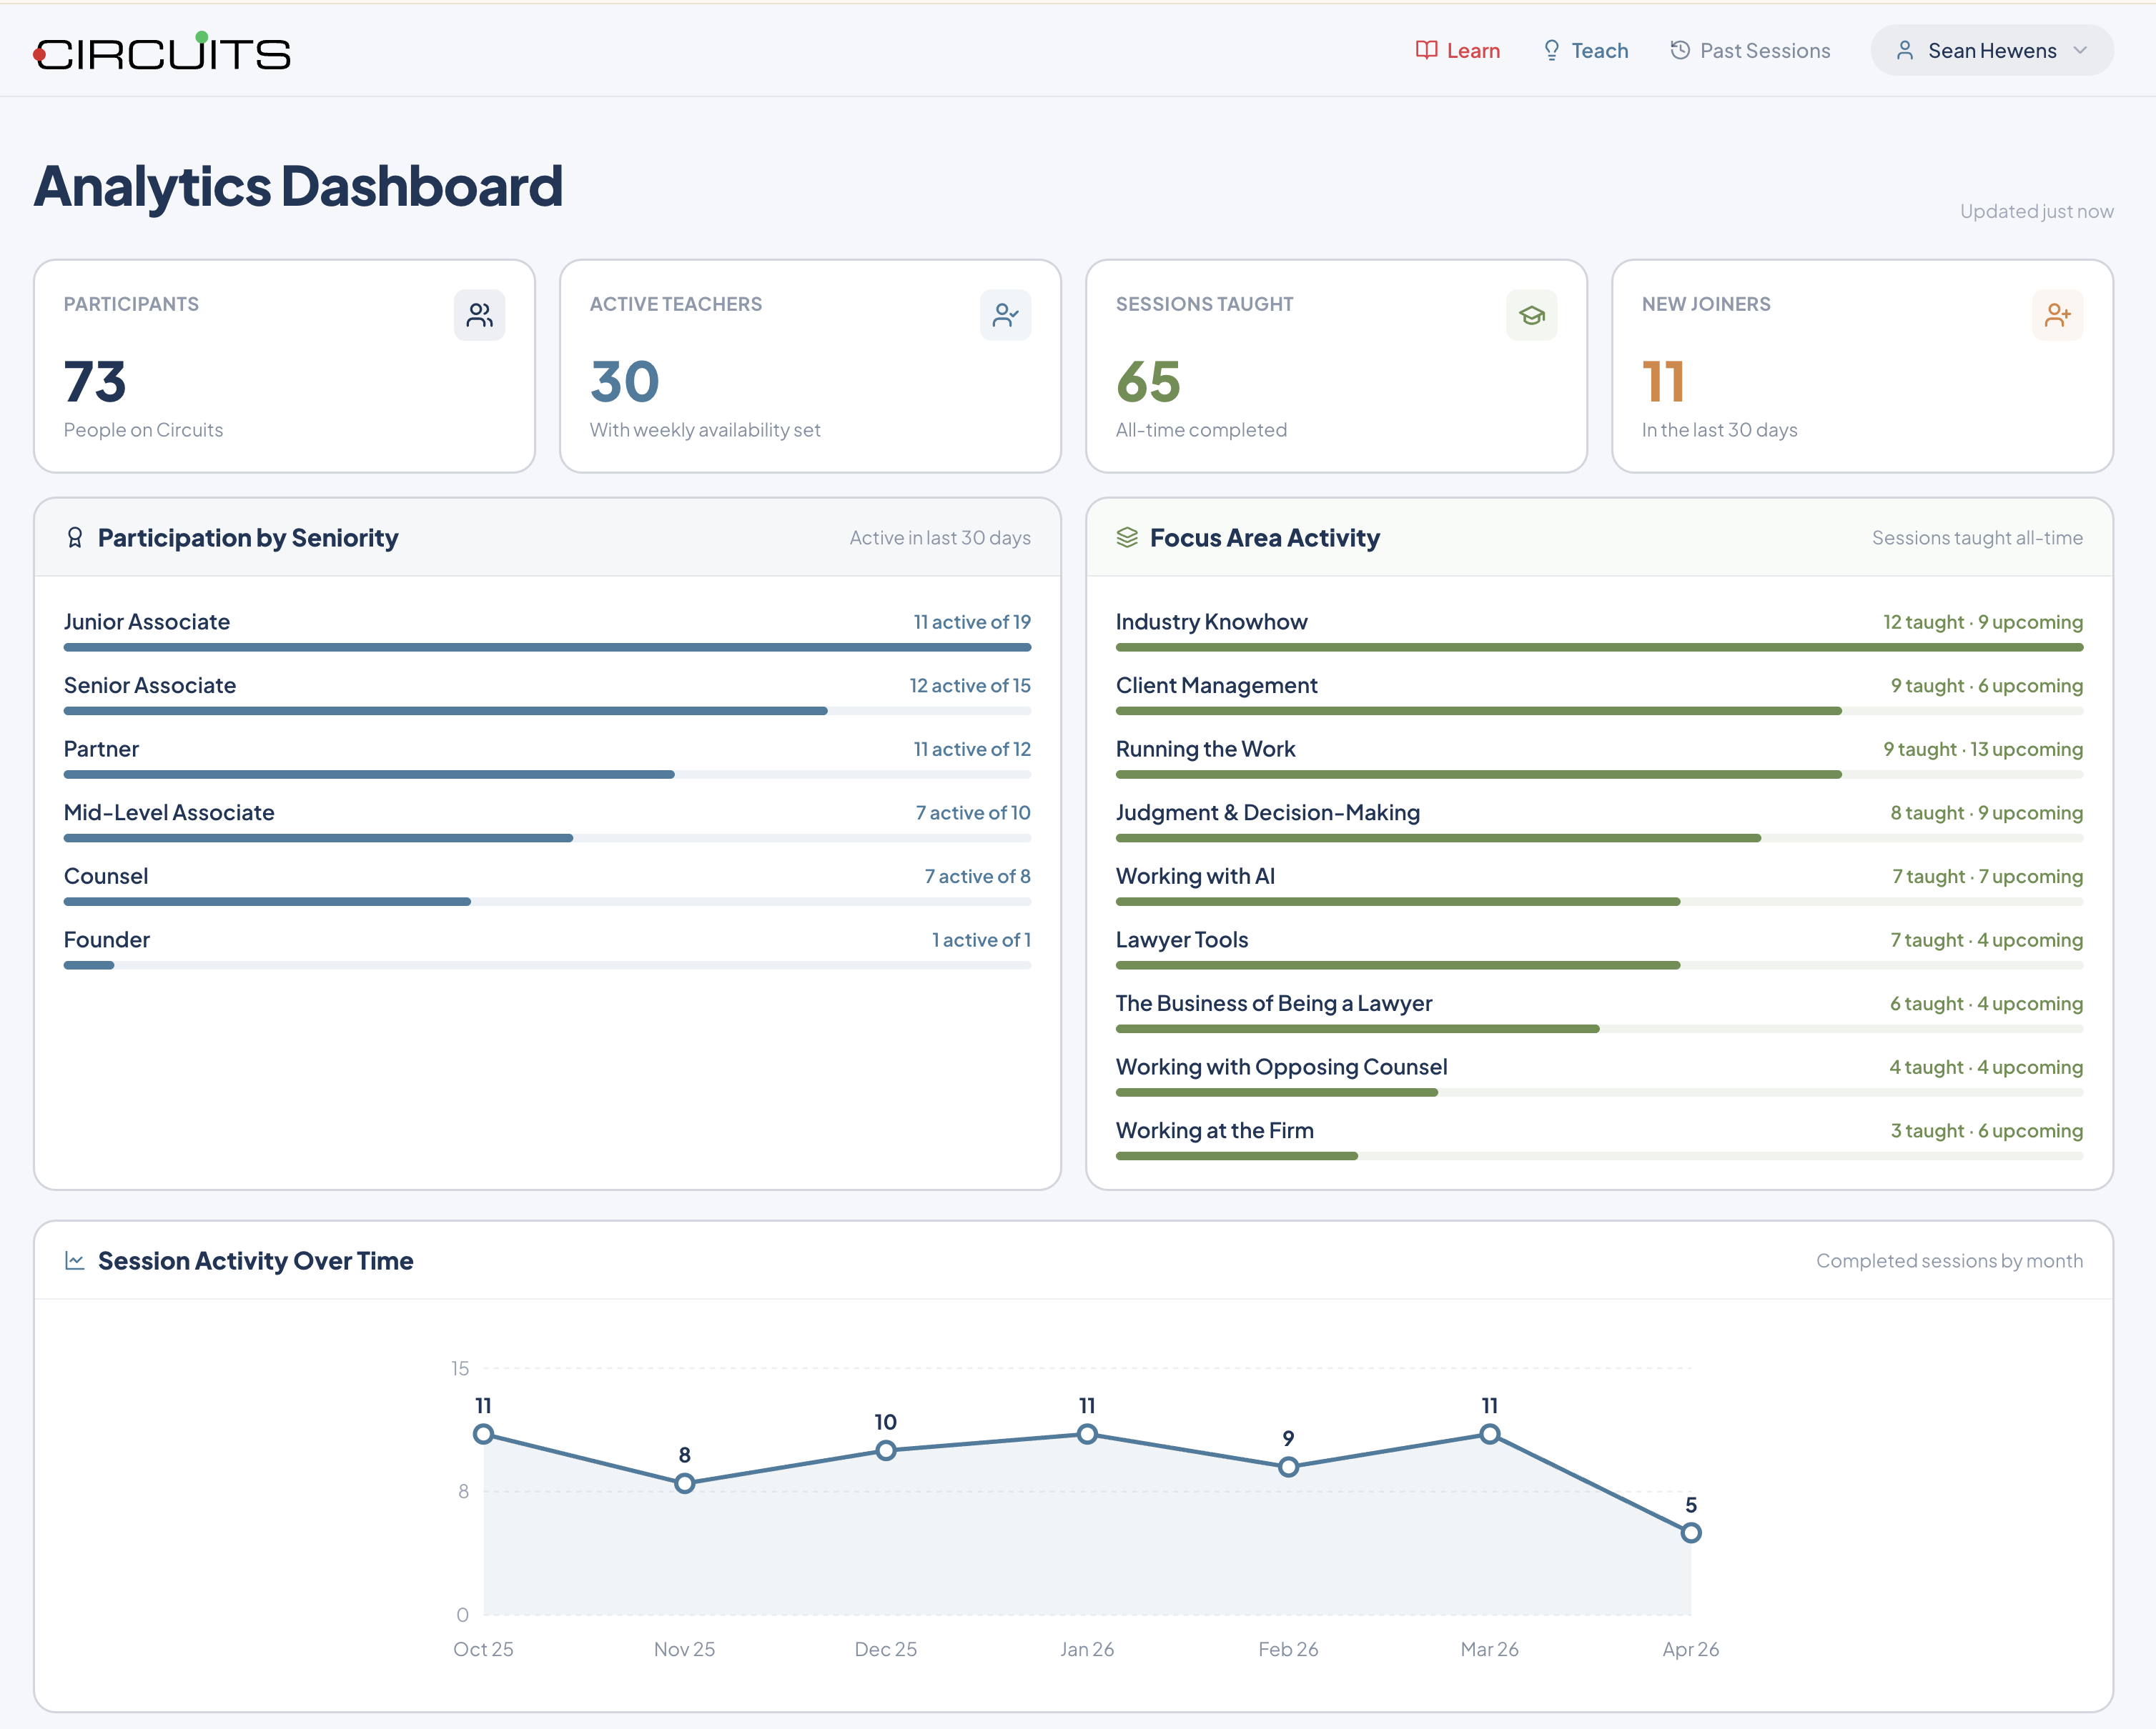Click the Working with AI row label
Screen dimensions: 2156x1729
(x=1195, y=877)
